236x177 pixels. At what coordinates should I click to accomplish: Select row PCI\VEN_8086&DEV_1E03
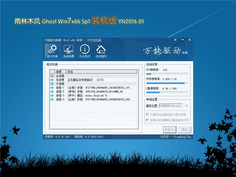(93, 88)
